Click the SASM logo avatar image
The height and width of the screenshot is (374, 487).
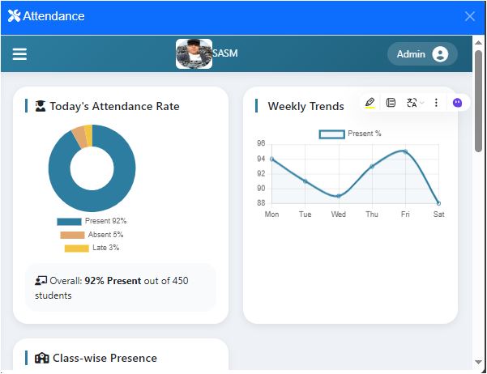tap(194, 53)
